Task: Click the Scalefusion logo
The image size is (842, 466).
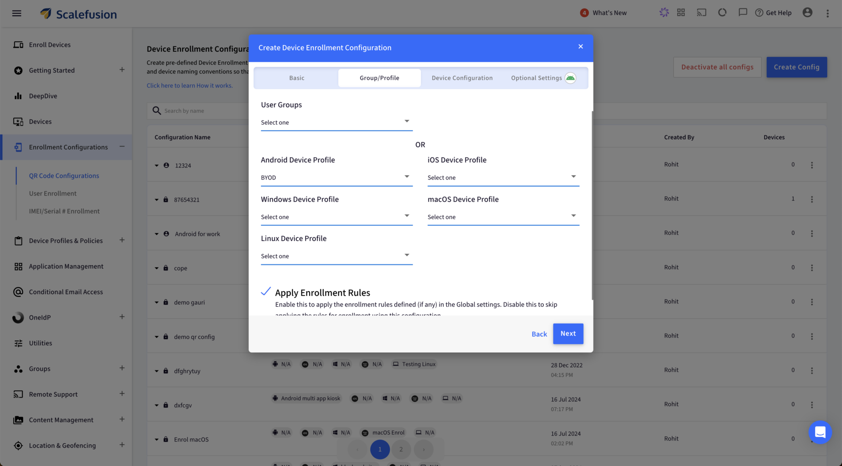Action: point(78,14)
